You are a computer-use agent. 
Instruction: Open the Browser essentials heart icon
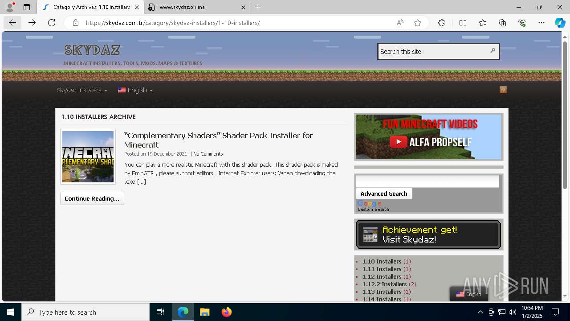pyautogui.click(x=522, y=23)
